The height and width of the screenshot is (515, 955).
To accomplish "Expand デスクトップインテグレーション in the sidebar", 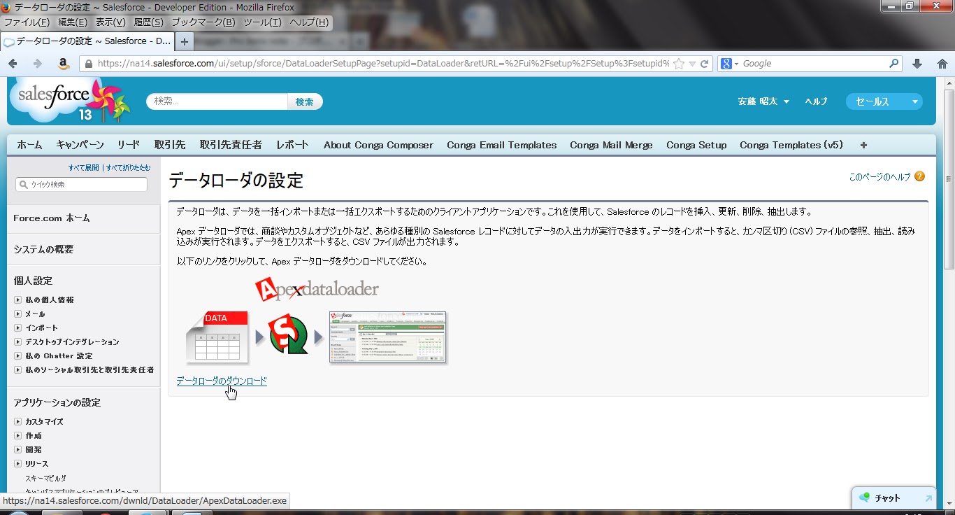I will pos(18,341).
